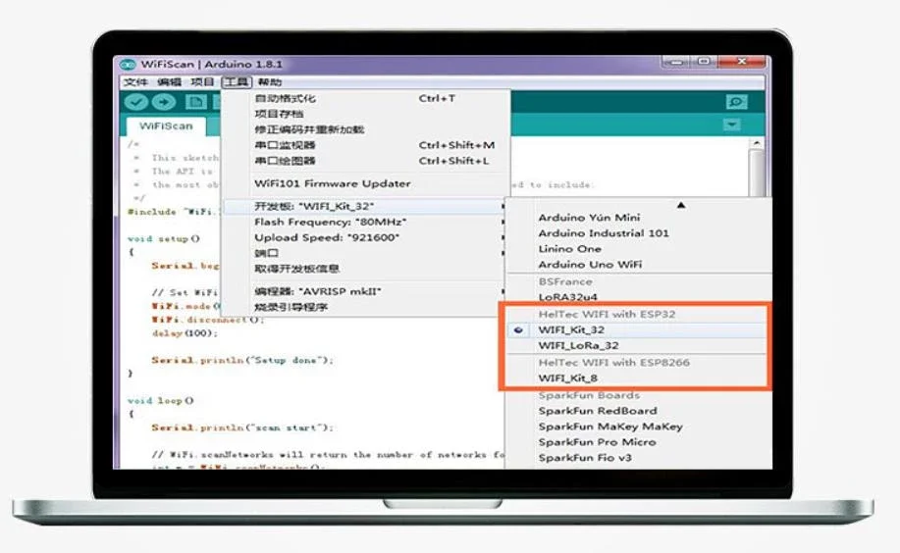Click the editor vertical scrollbar thumb
Image resolution: width=900 pixels, height=553 pixels.
point(757,173)
